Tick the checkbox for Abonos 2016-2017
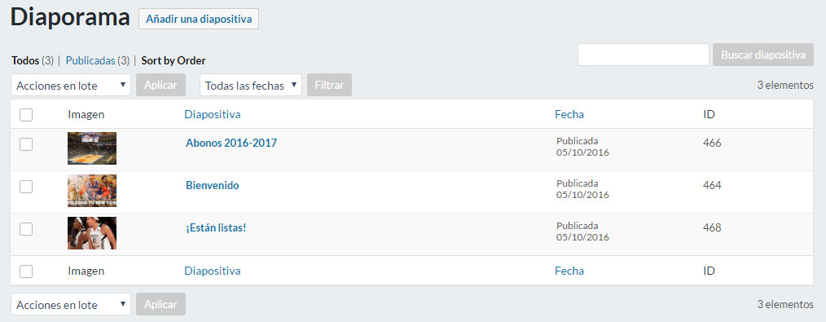The image size is (826, 322). click(x=26, y=143)
